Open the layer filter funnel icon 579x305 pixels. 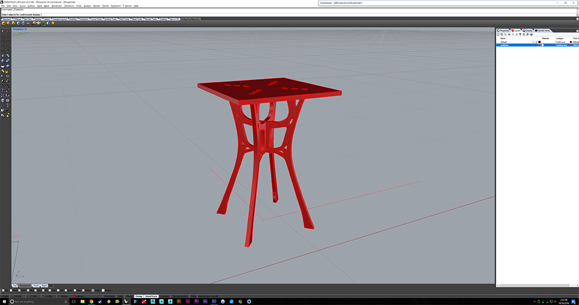(520, 34)
